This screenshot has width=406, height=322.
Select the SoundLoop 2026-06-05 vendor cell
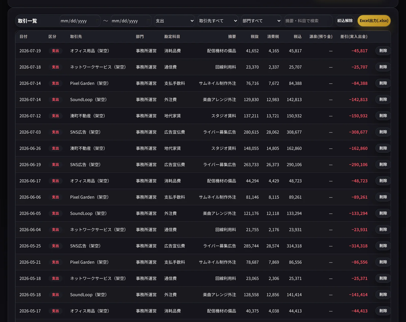tap(88, 213)
